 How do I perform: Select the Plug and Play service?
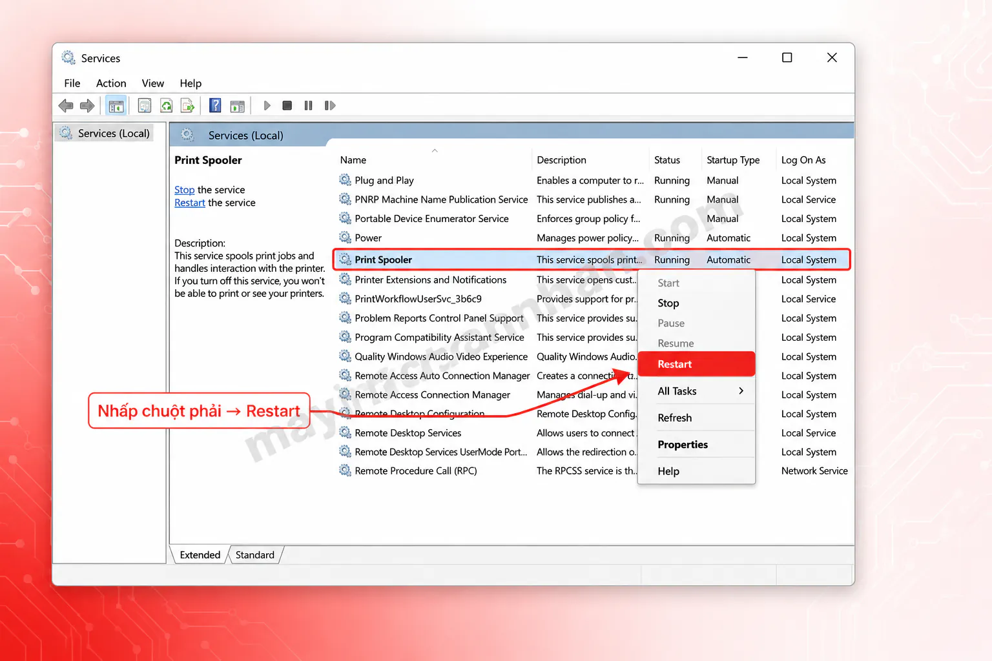coord(384,180)
